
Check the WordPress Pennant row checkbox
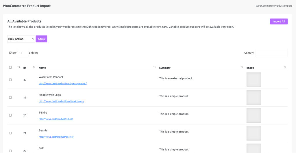pos(10,80)
